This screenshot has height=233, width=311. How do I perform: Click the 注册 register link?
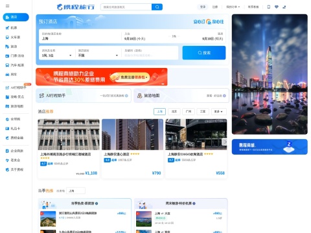[215, 7]
